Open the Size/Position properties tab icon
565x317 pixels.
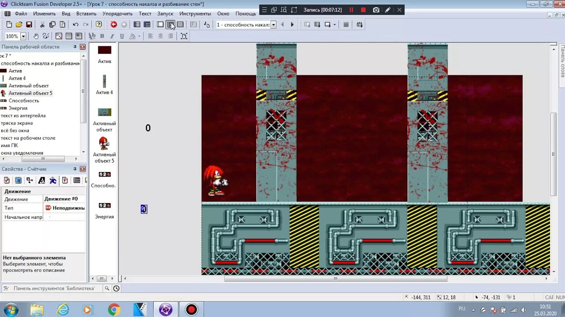(x=30, y=180)
